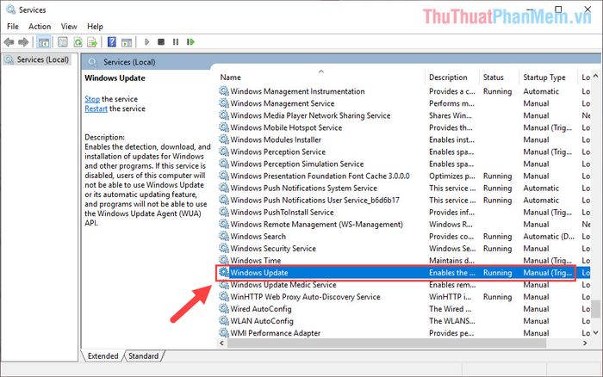Open the View menu

[x=69, y=27]
